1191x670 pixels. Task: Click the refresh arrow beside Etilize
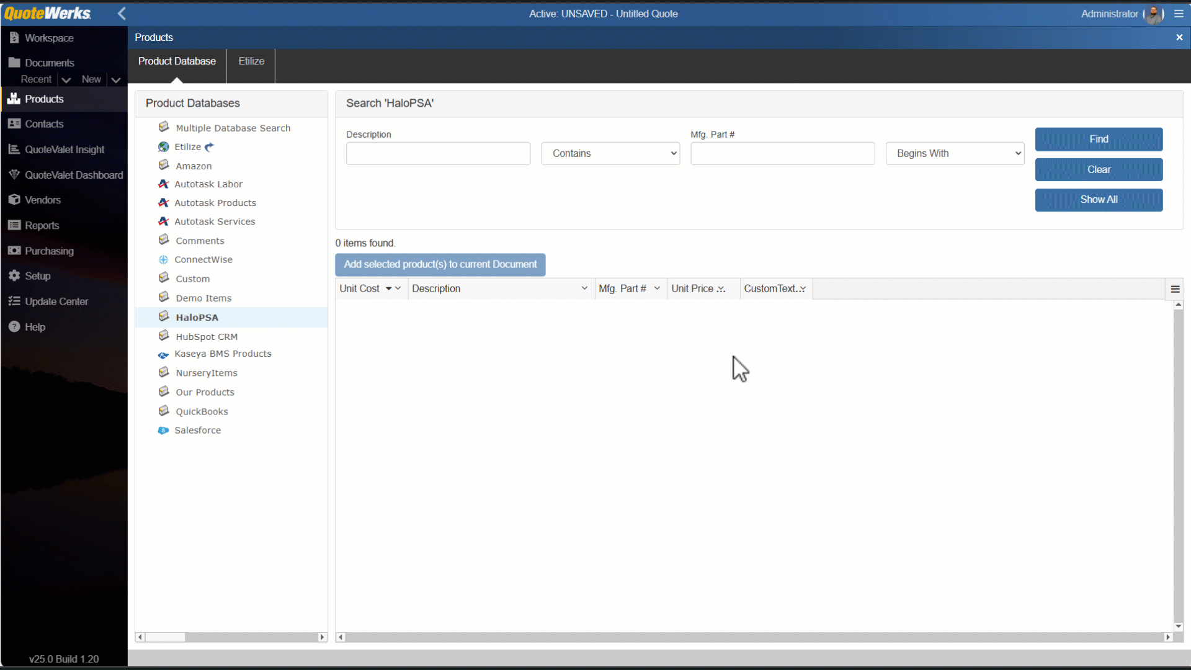(210, 147)
